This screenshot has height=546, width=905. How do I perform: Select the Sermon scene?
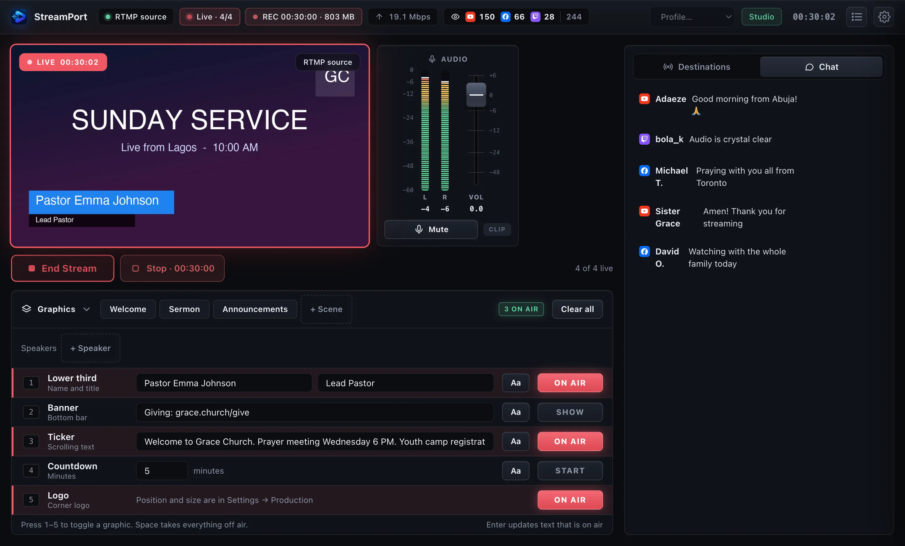click(x=184, y=309)
